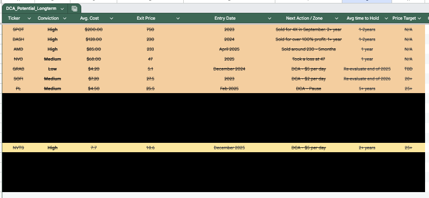Select the 'Sold for over 100% profit' cell

(x=309, y=39)
